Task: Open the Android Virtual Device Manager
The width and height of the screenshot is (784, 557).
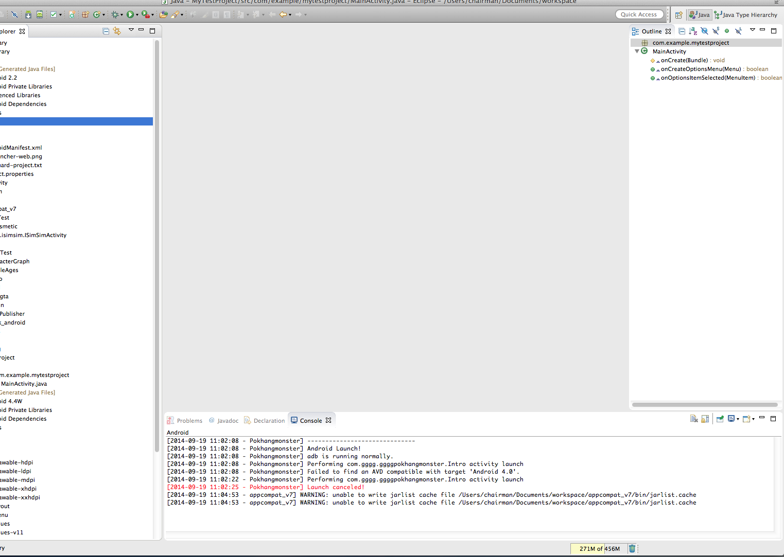Action: (x=40, y=14)
